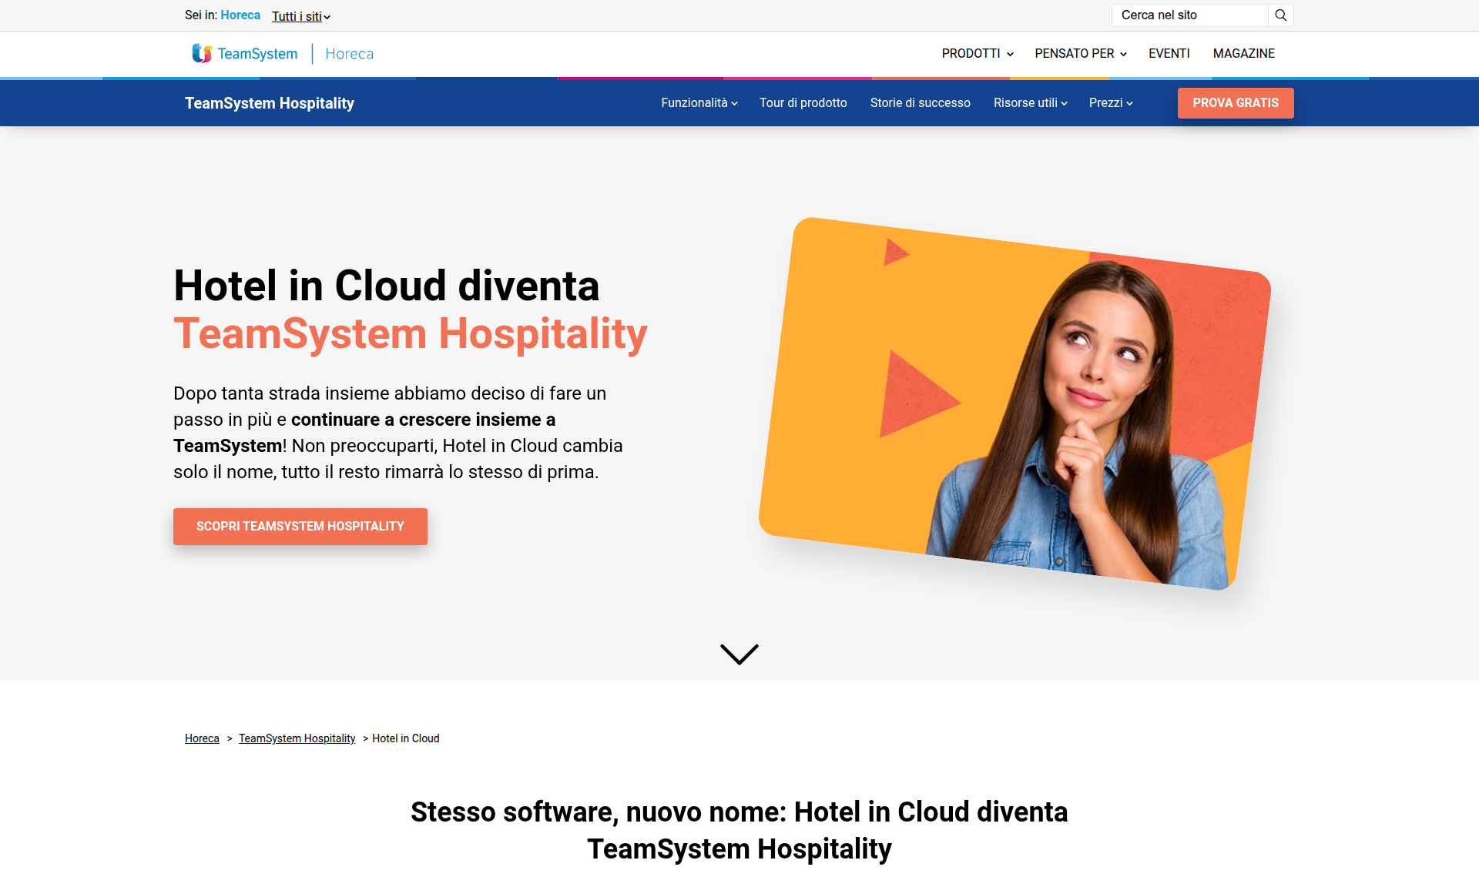This screenshot has height=887, width=1479.
Task: Expand the PRODOTTI menu
Action: tap(978, 53)
